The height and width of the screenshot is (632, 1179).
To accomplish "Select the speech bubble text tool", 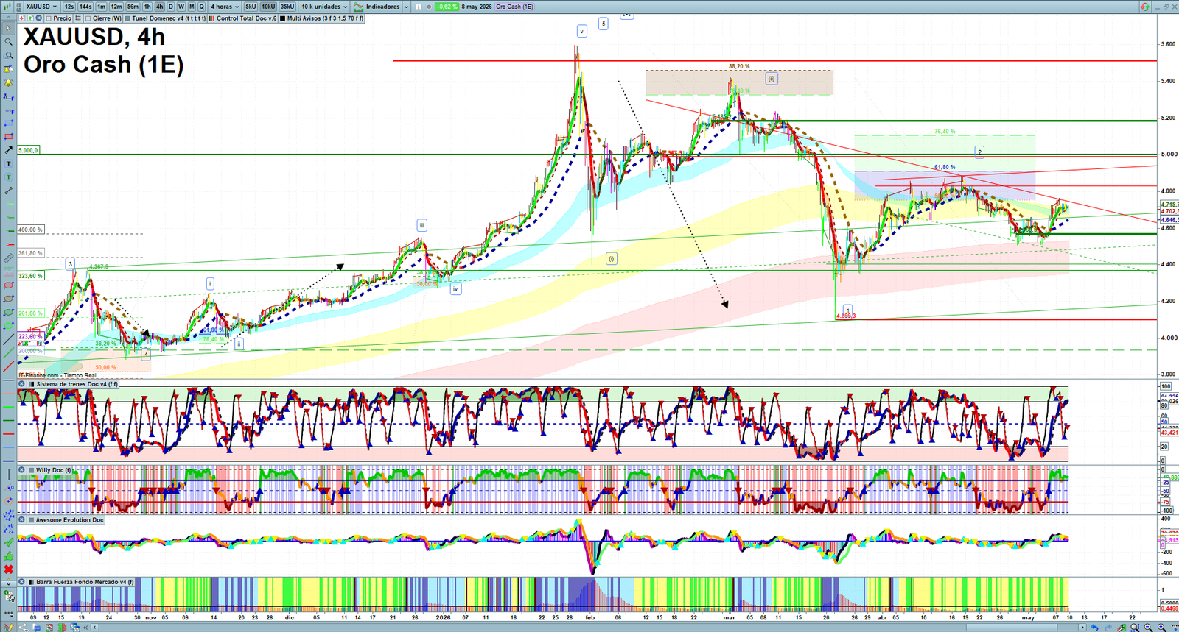I will pyautogui.click(x=8, y=177).
